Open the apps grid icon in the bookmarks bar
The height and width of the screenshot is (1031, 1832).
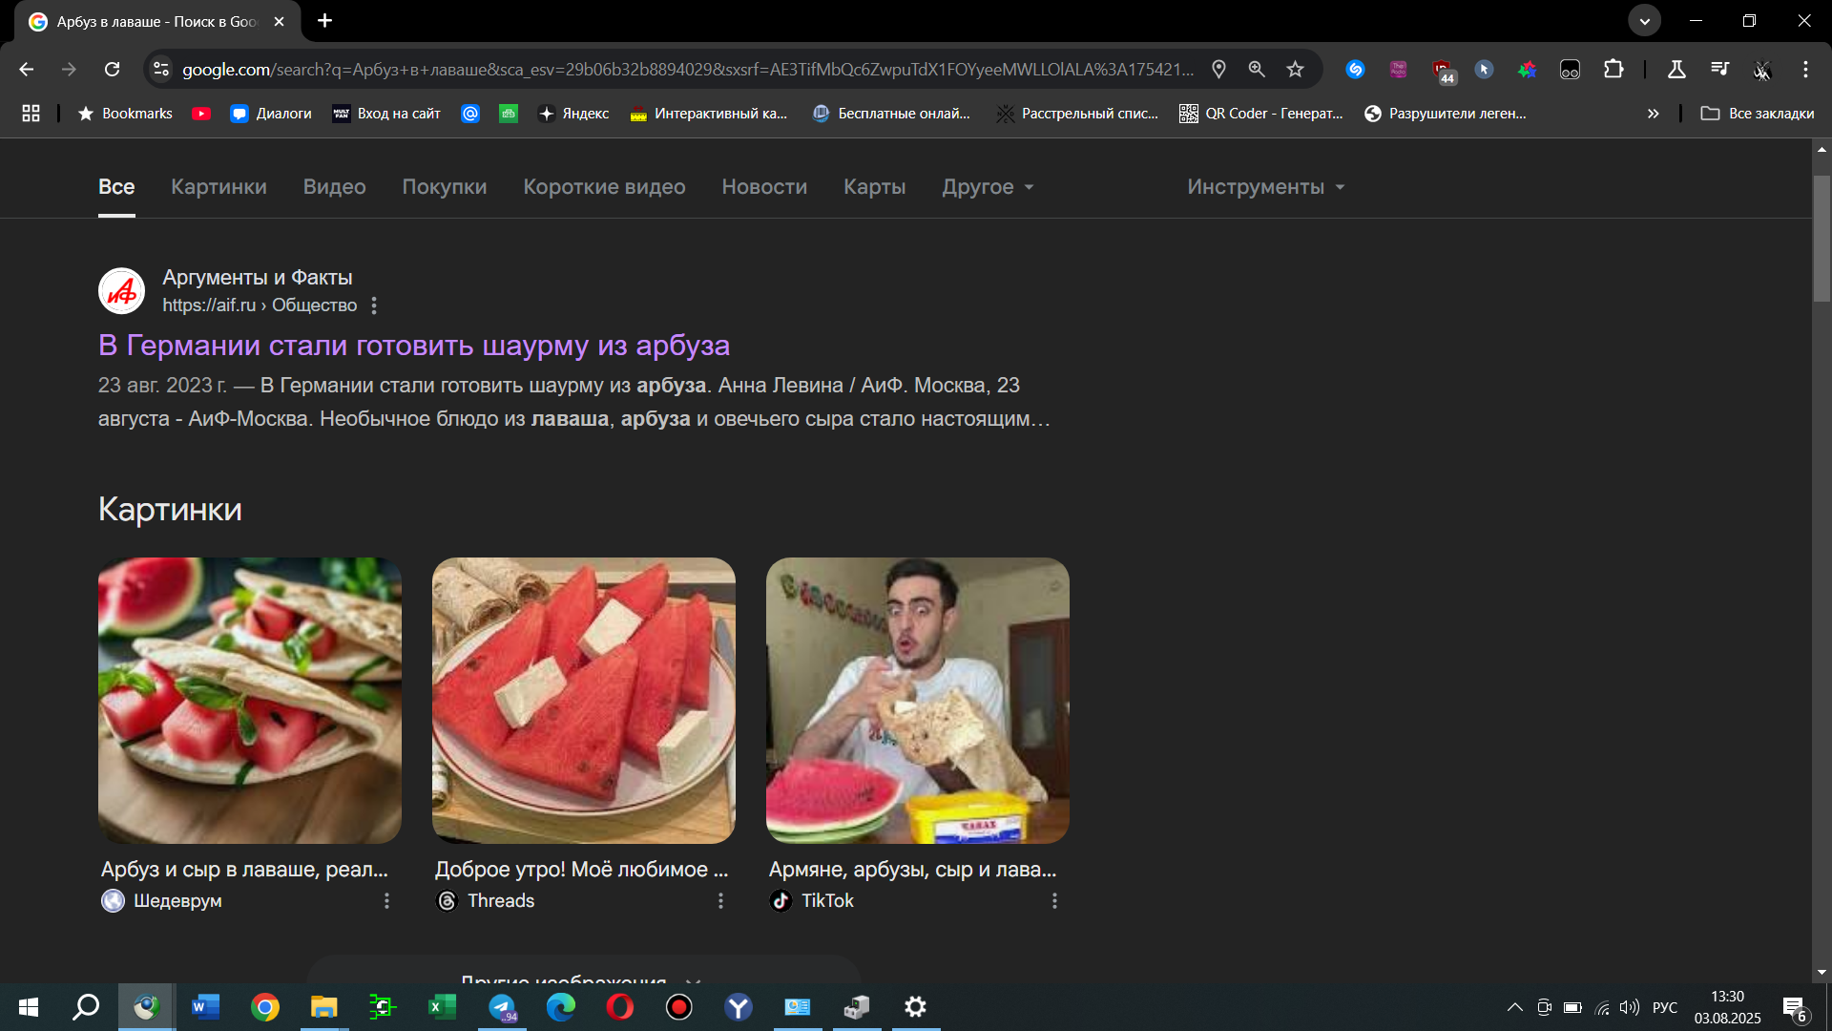pyautogui.click(x=31, y=114)
